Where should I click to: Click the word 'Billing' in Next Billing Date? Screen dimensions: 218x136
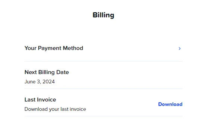[47, 72]
